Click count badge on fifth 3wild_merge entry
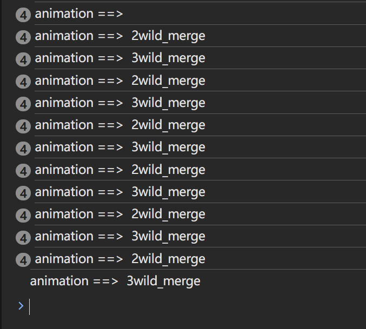 point(23,238)
